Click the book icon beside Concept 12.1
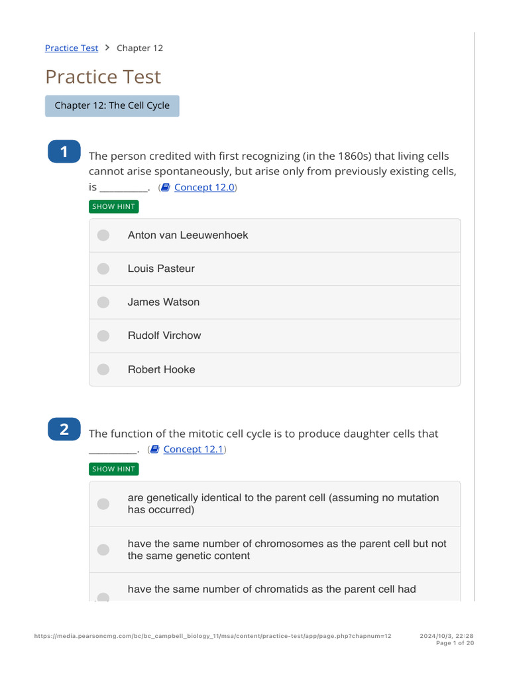The image size is (509, 679). (x=155, y=450)
